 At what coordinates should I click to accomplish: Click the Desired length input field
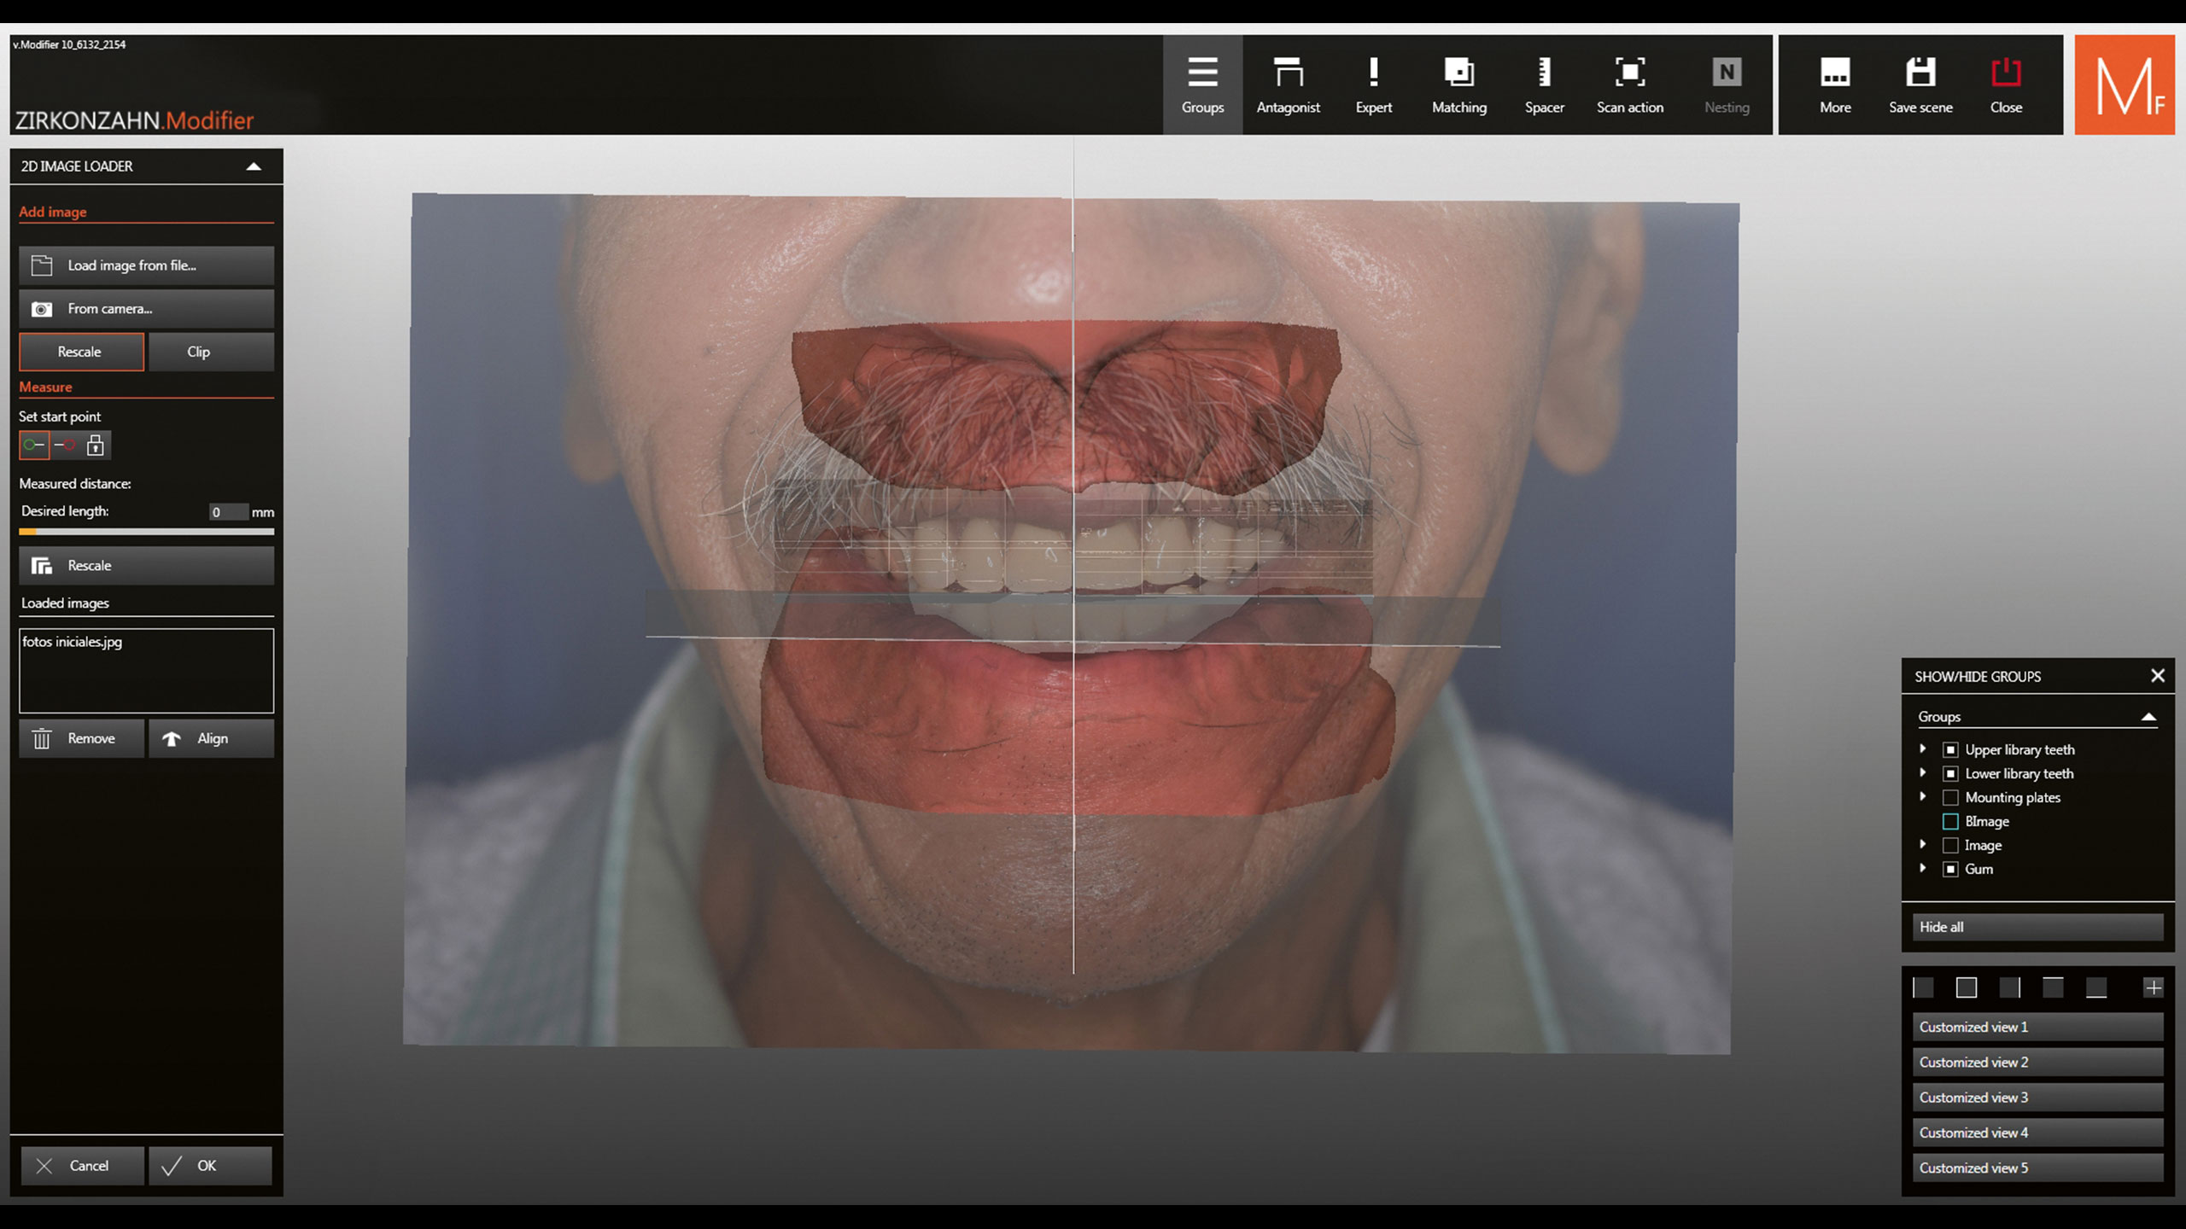[228, 512]
